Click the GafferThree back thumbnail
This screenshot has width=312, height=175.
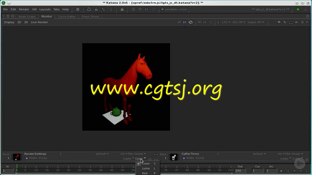pos(174,157)
